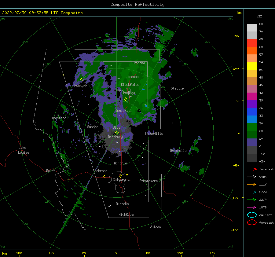Click the green 22JP arrow in legend
Viewport: 275px width, 257px height.
pos(252,200)
